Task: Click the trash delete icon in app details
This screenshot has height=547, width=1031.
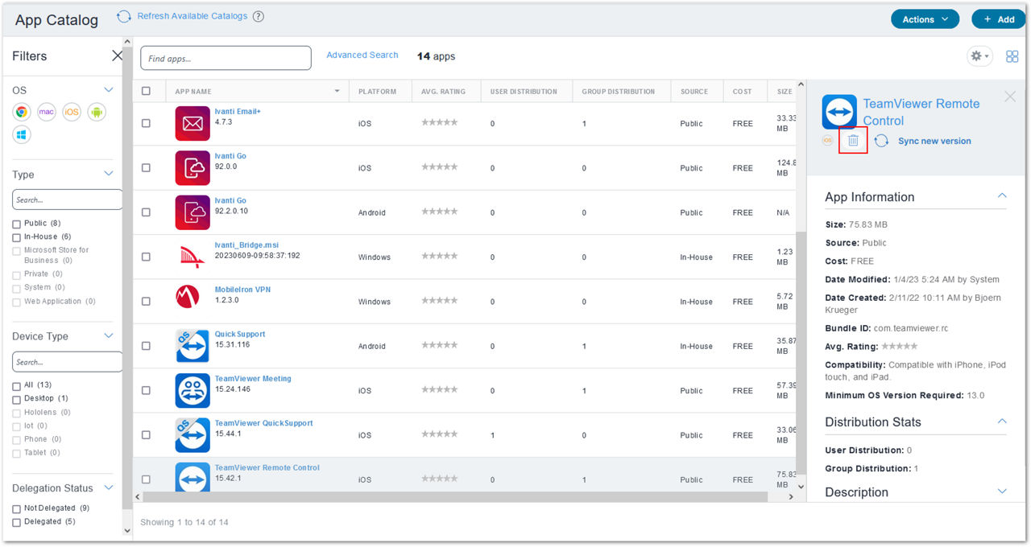Action: pyautogui.click(x=853, y=141)
